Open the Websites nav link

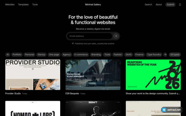click(10, 5)
